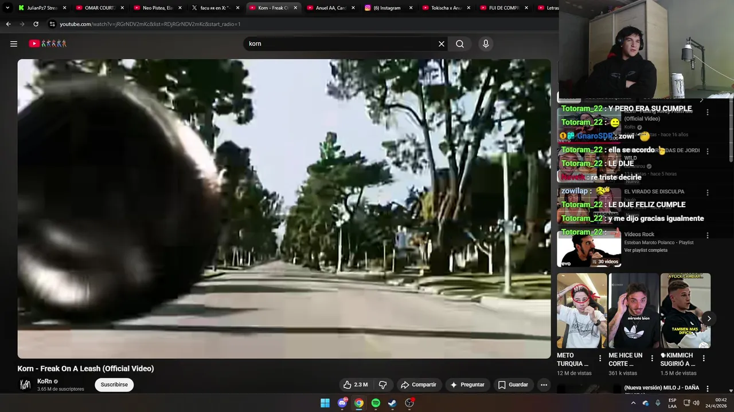Open Steam from the taskbar

392,403
